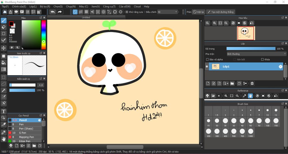The height and width of the screenshot is (154, 288).
Task: Pick brush size 50 preset
Action: coord(251,122)
